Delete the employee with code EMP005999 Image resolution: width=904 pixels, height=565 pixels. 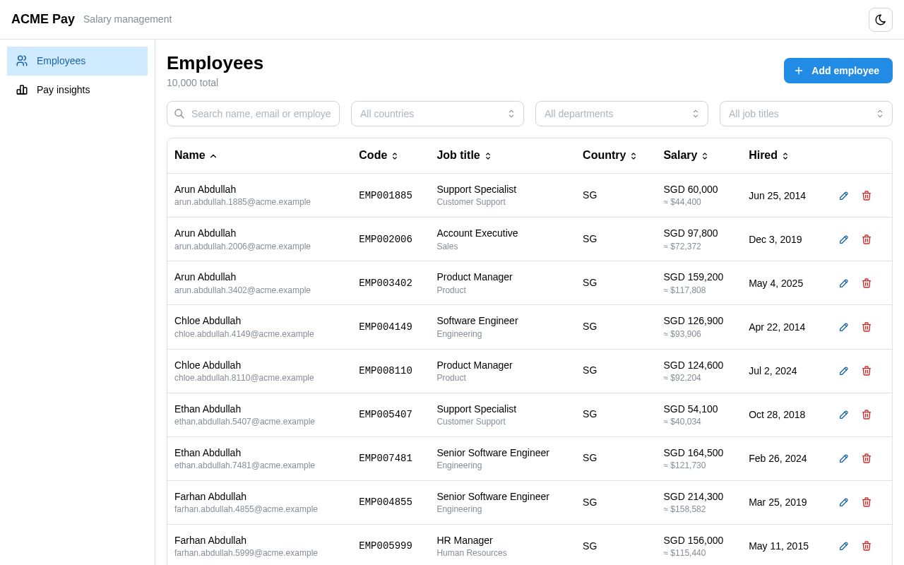867,546
